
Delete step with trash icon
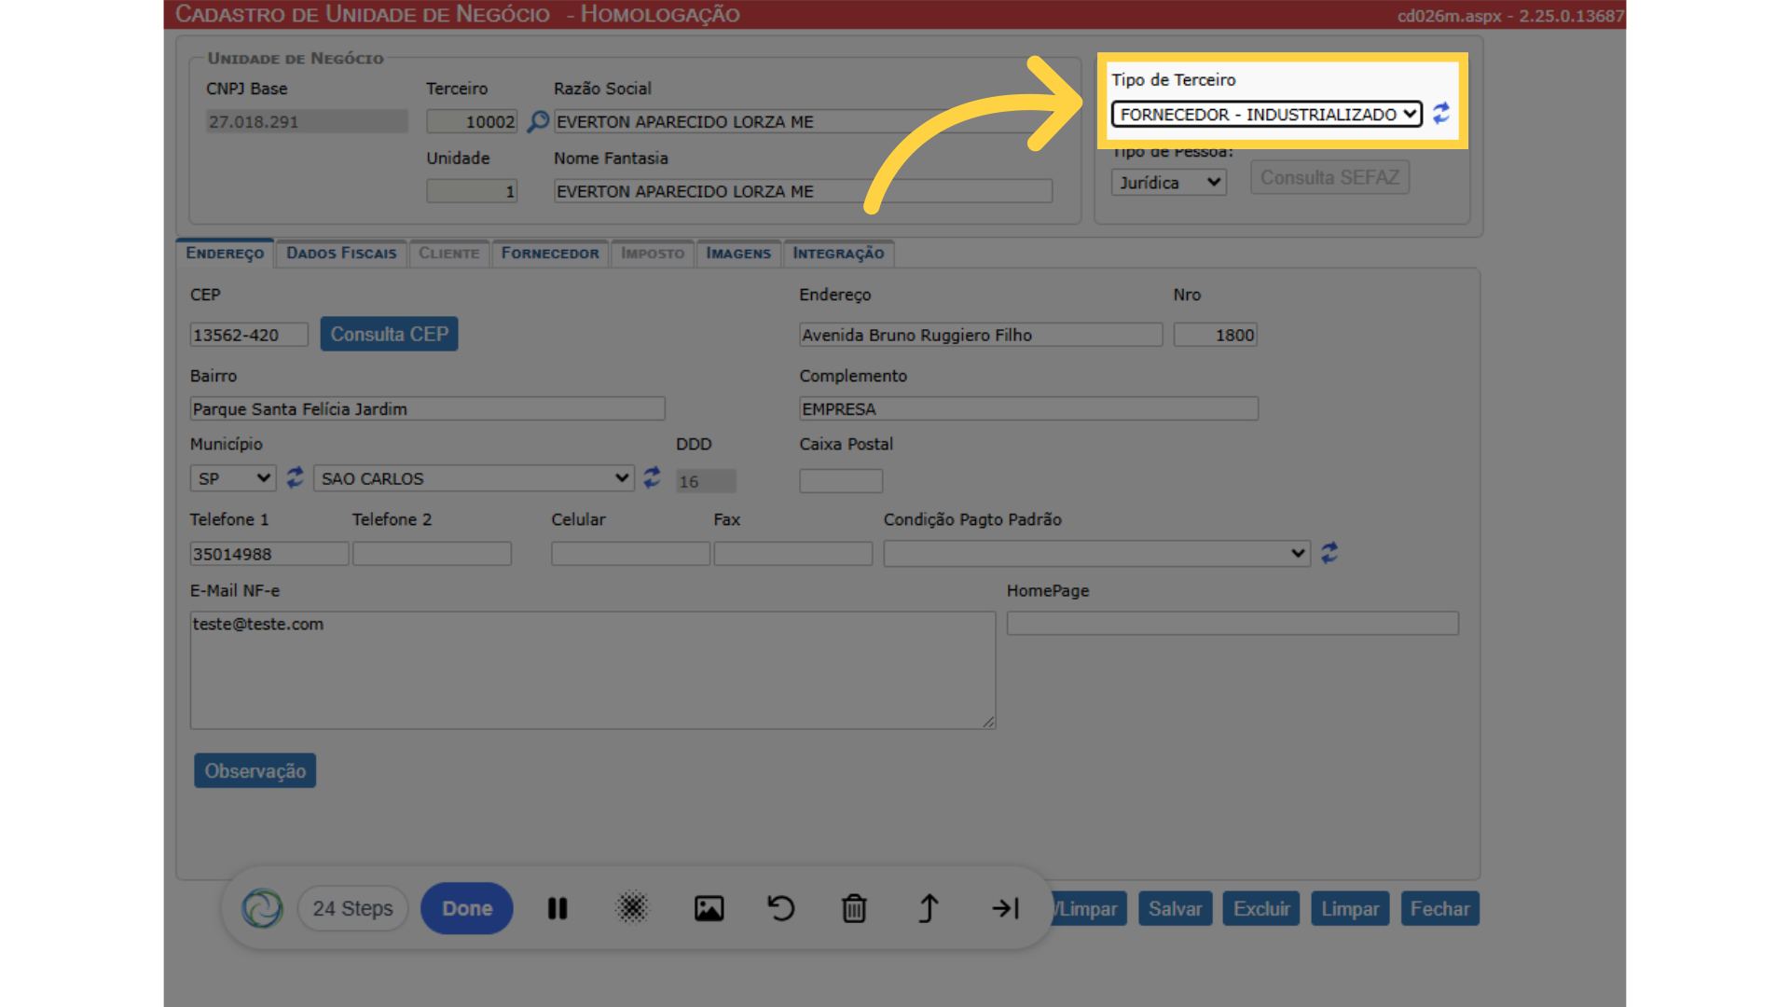coord(854,908)
